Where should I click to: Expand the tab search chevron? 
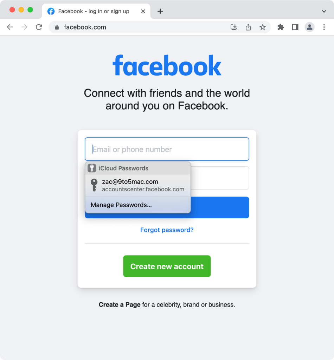pos(324,11)
